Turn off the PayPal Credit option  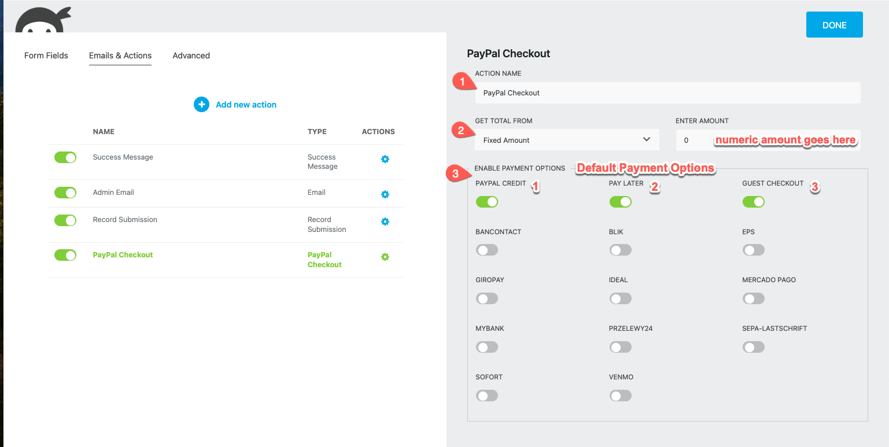point(487,202)
